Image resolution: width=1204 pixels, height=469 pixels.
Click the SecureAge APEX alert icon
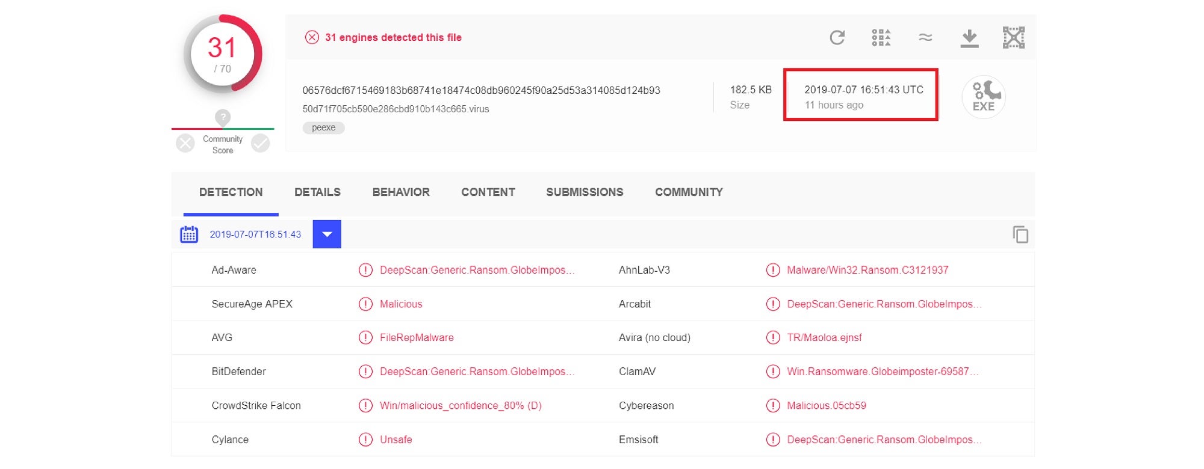tap(365, 304)
